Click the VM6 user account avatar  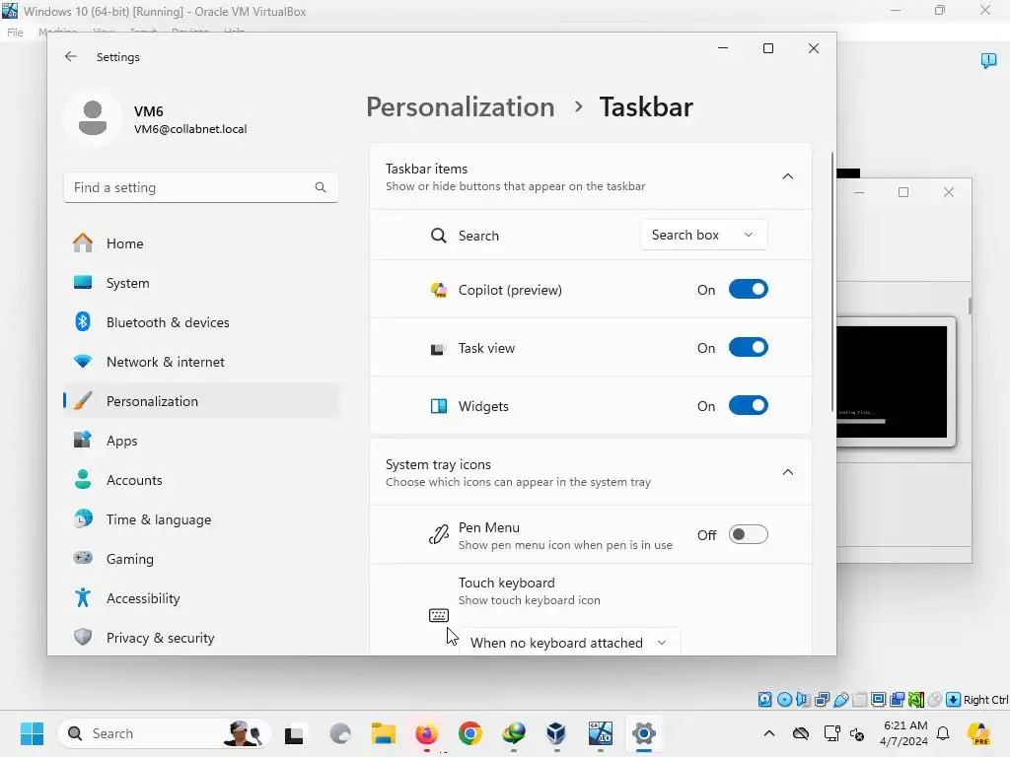click(93, 118)
